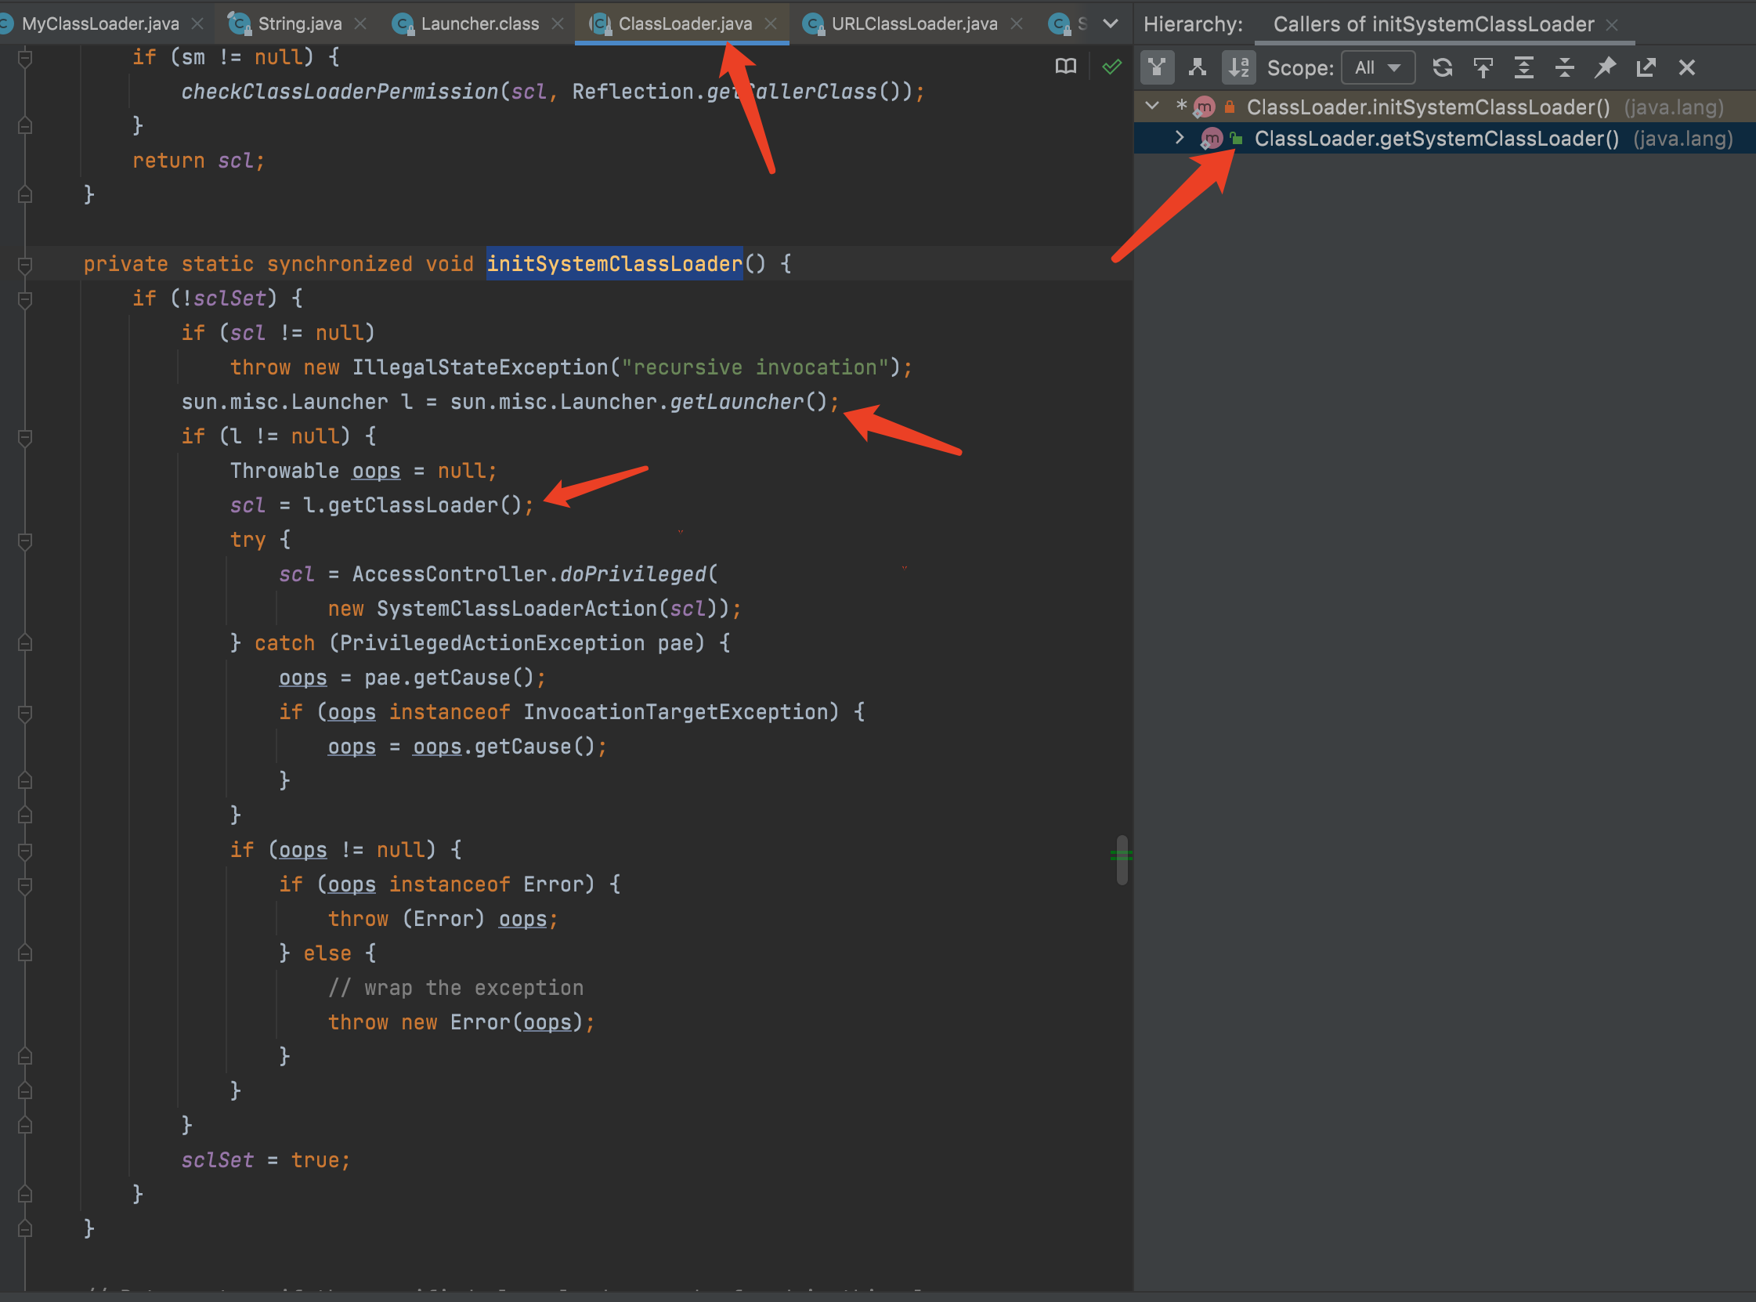Click getClassLoader in 'scl = l.getClassLoader()'
The width and height of the screenshot is (1756, 1302).
pos(413,505)
